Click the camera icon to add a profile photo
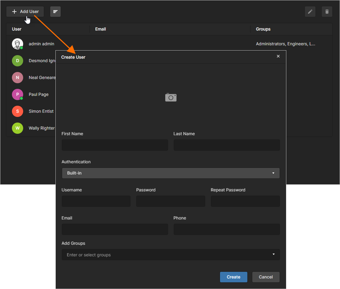 pyautogui.click(x=171, y=97)
